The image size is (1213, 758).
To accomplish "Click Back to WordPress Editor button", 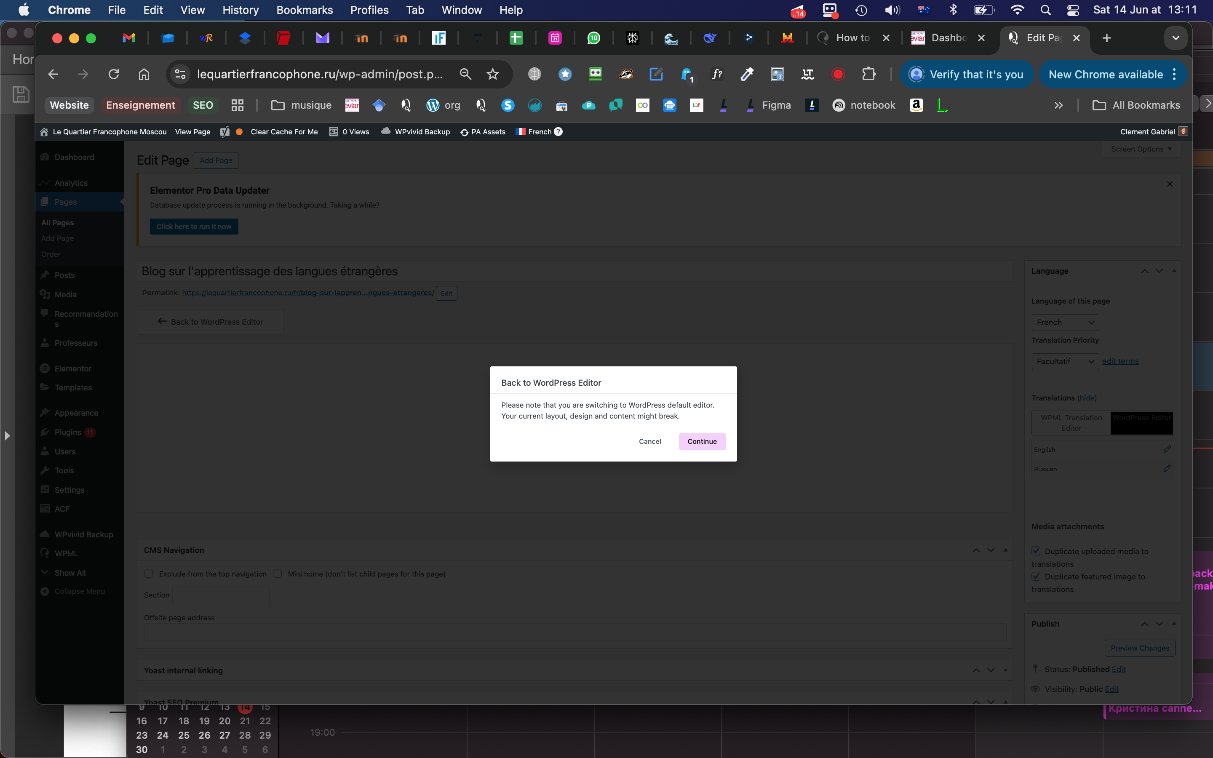I will pos(210,322).
